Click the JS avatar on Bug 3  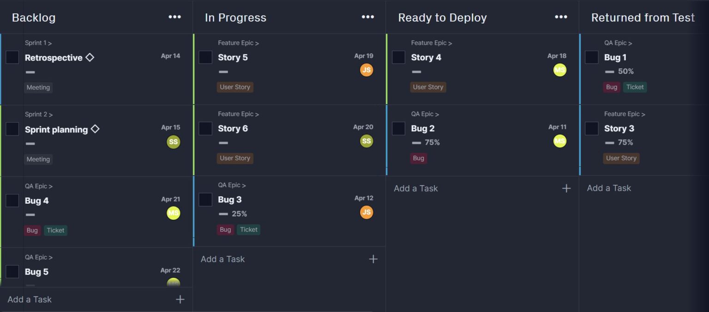[x=367, y=212]
